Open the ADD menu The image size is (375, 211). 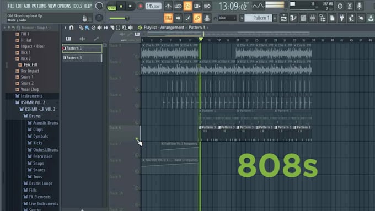coord(27,6)
